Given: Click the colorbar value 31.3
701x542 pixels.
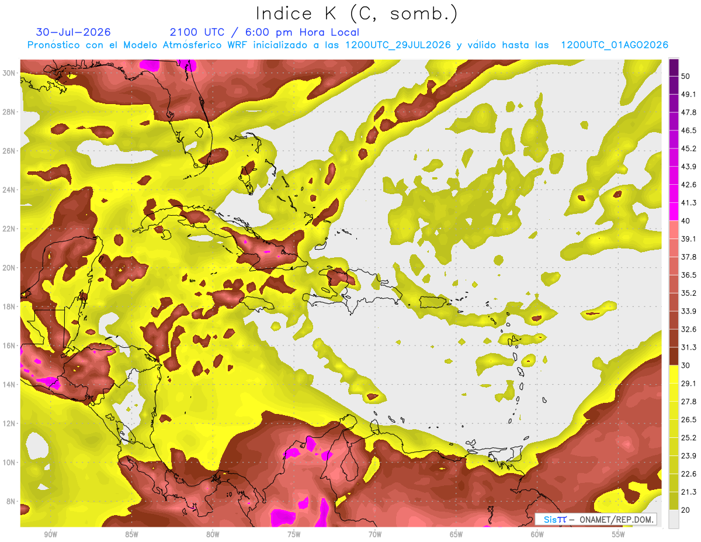Looking at the screenshot, I should tap(689, 347).
